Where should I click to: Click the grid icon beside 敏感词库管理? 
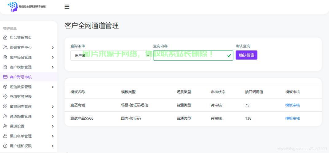5,106
